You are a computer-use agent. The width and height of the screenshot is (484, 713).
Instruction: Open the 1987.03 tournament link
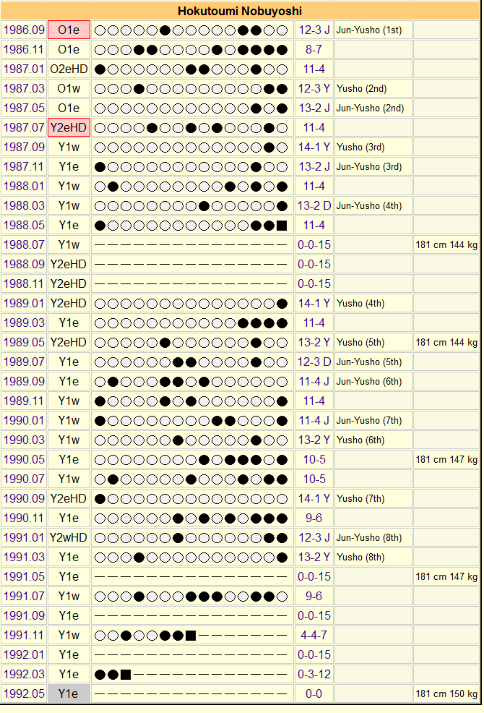click(24, 89)
